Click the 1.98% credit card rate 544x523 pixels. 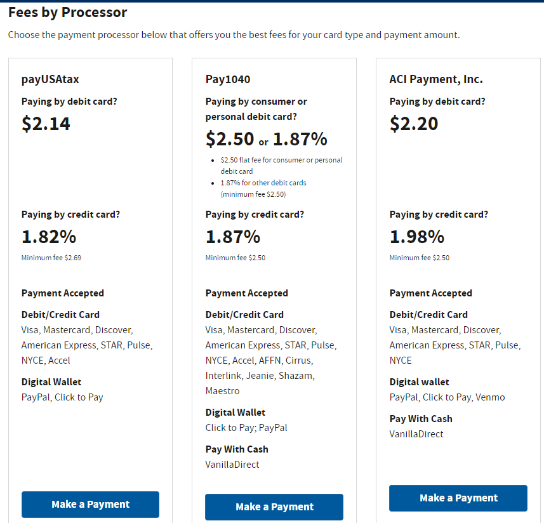point(417,237)
